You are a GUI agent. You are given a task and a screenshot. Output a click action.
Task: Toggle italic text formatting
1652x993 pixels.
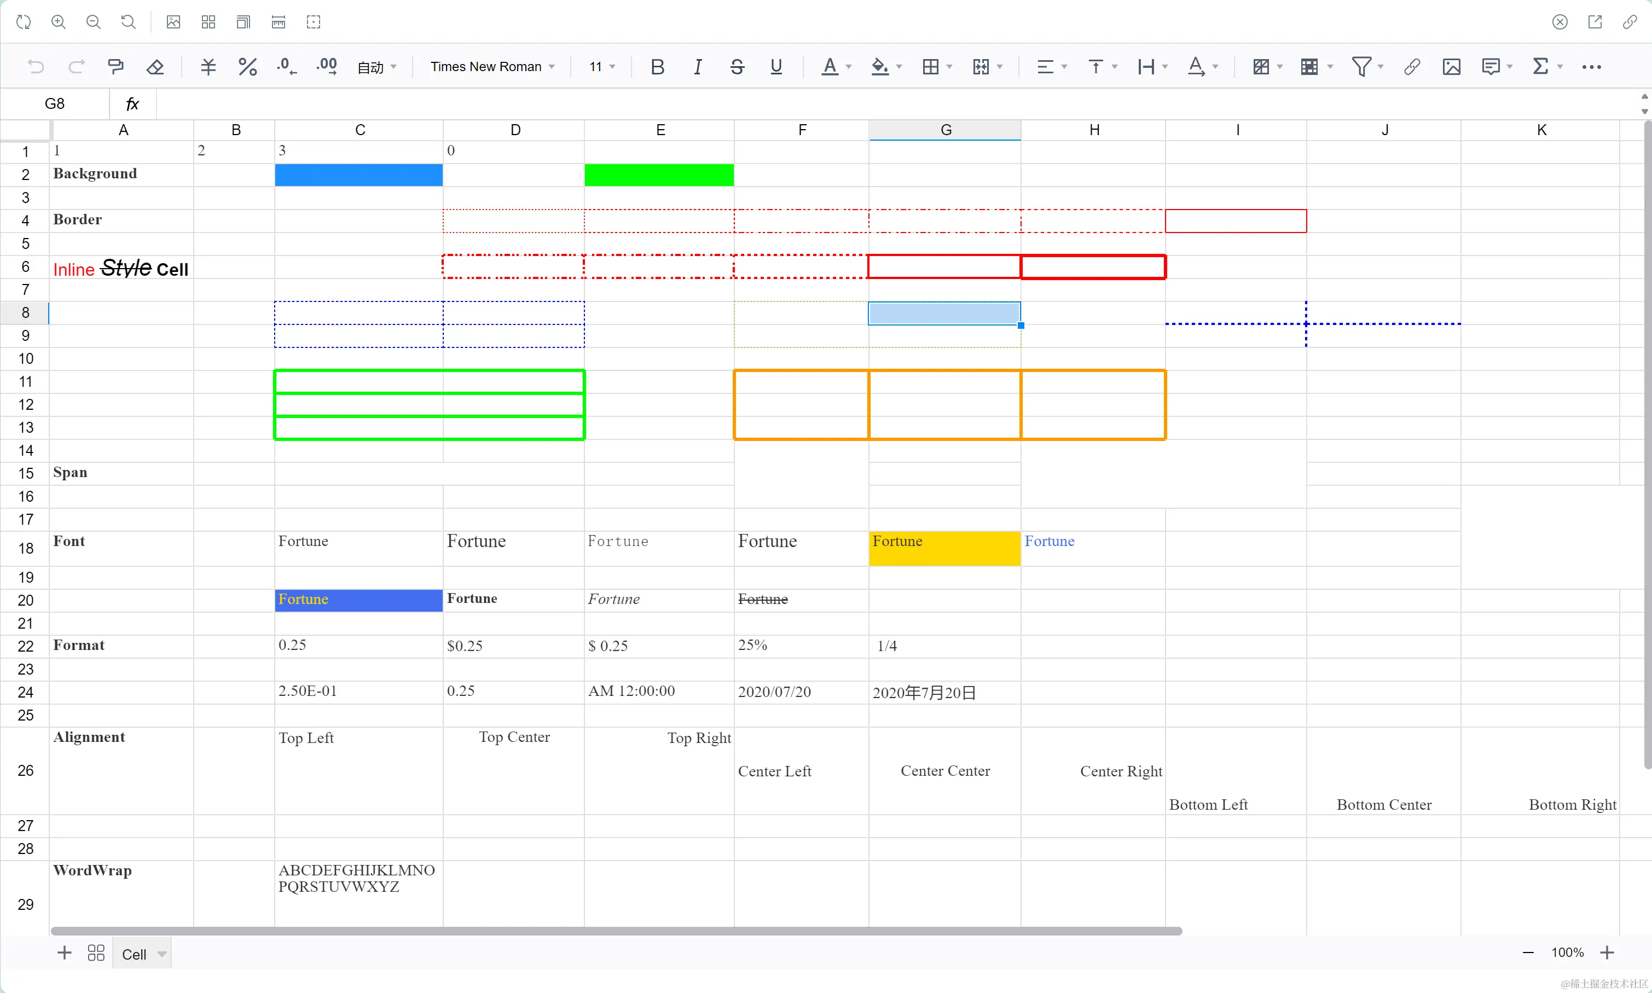tap(697, 66)
